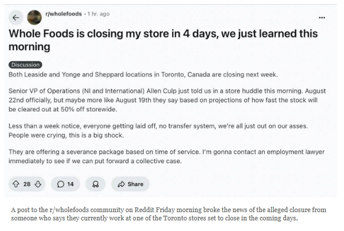Select the Discussion flair tag
Screen dimensions: 344x231
tap(25, 65)
